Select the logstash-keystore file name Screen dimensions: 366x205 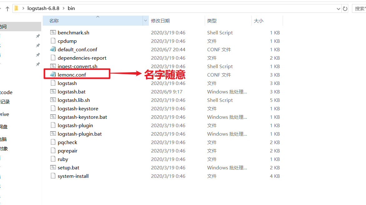click(78, 108)
